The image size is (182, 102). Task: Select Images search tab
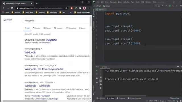[58, 28]
